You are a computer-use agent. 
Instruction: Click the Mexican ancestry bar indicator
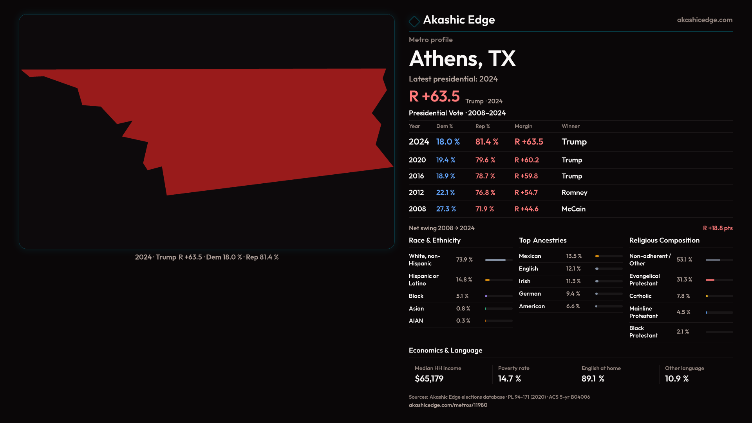[598, 256]
